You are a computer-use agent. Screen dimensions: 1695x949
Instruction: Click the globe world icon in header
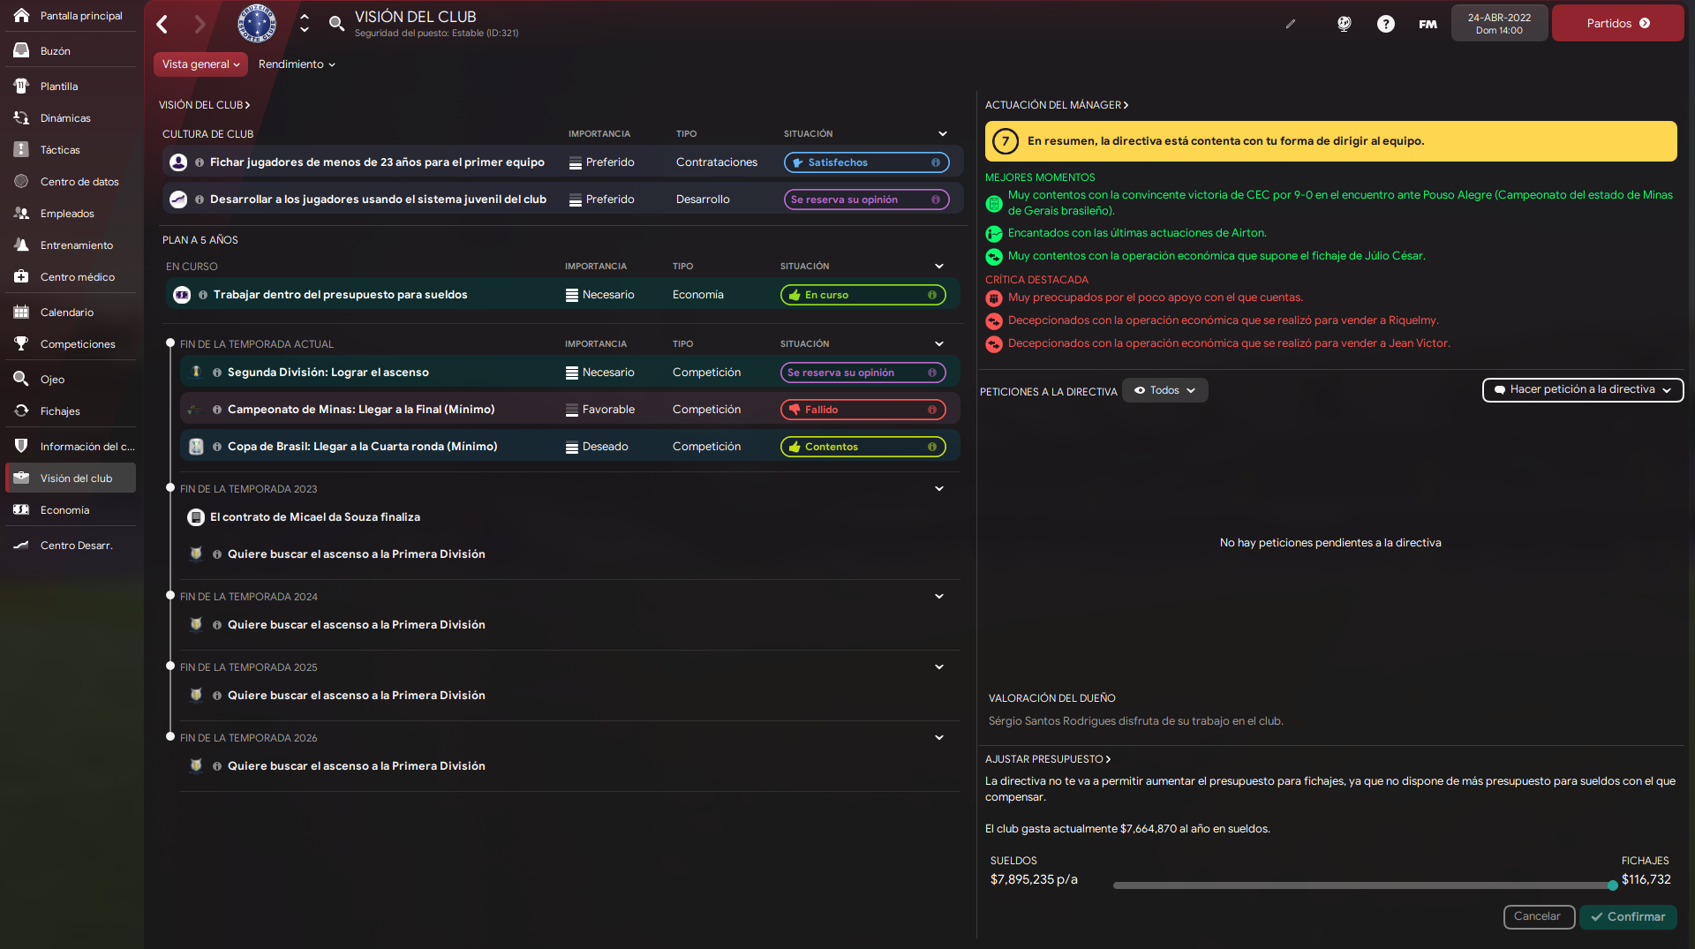point(1344,24)
